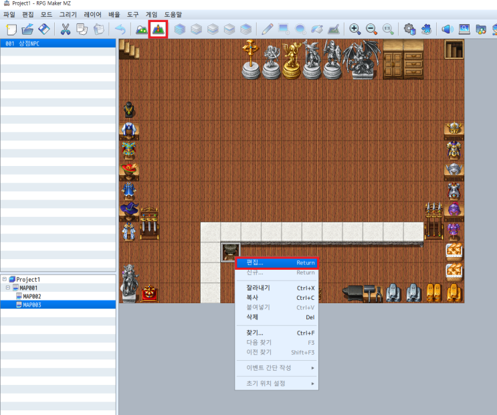Image resolution: width=497 pixels, height=415 pixels.
Task: Click the Actual Size zoom icon
Action: [x=388, y=29]
